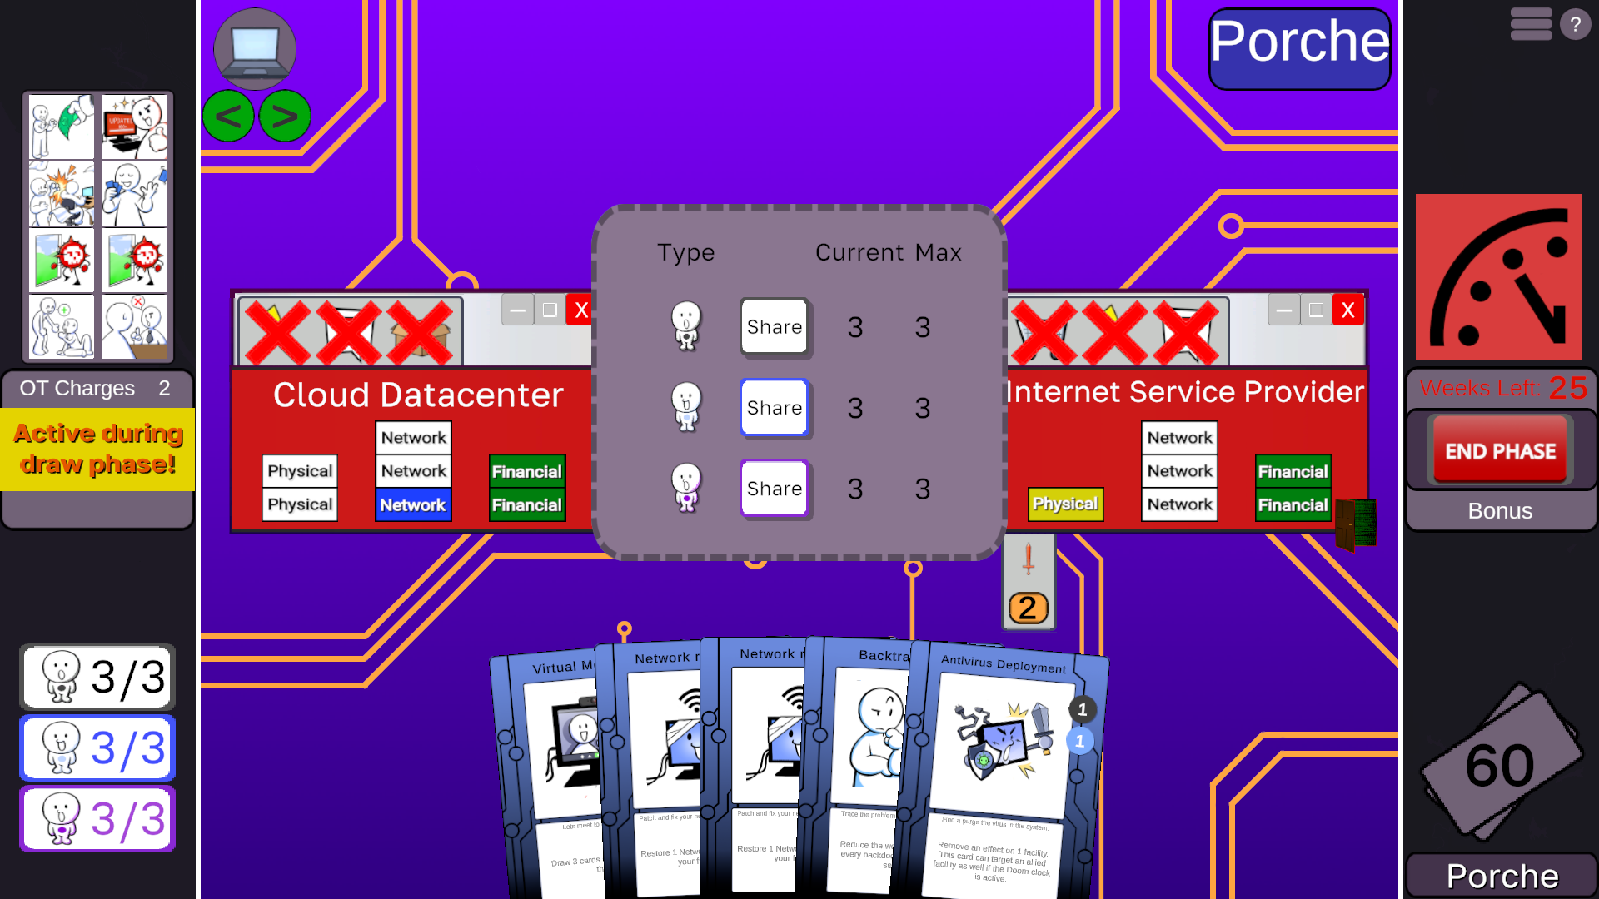The height and width of the screenshot is (899, 1599).
Task: Click the laptop computer icon
Action: pos(255,48)
